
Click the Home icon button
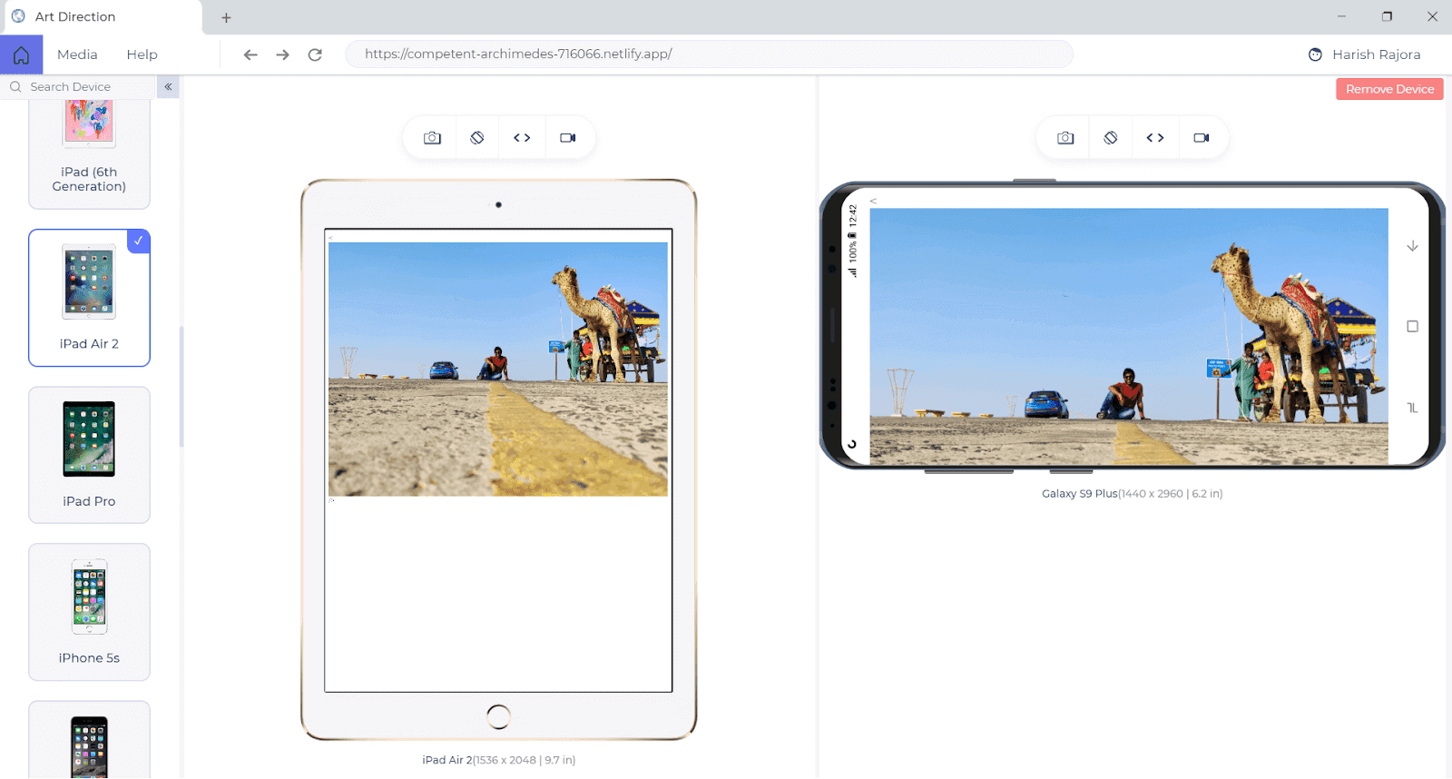click(21, 54)
